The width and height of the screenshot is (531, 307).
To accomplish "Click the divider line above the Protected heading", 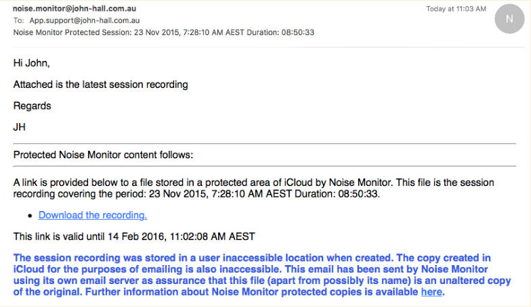I will pos(264,143).
